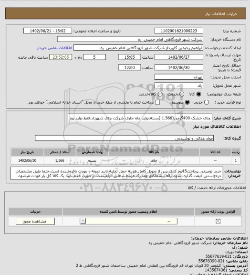Click the announcement date field 1402/06/21 - 15:02
Viewport: 250px width, 275px height.
[48, 31]
